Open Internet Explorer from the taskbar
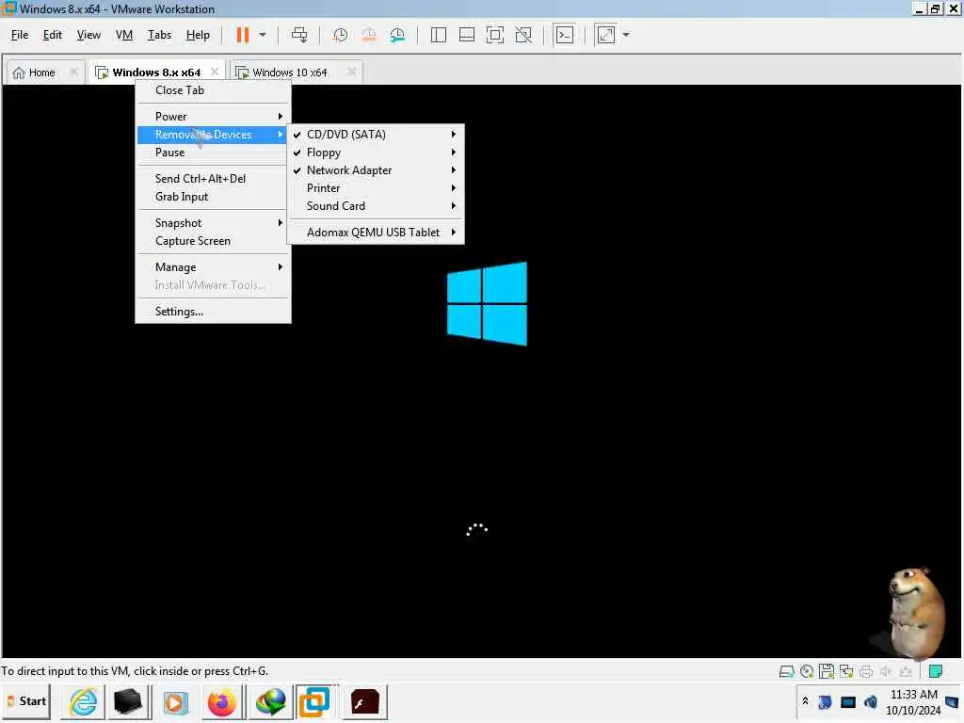Screen dimensions: 964x723 (x=83, y=702)
